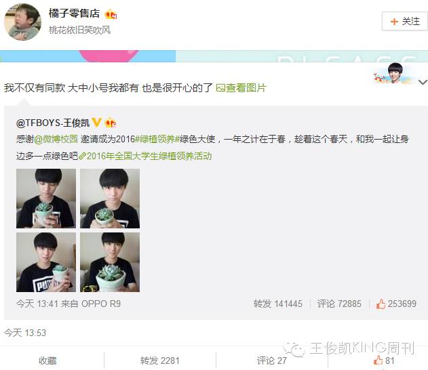Like the original post with 253699 likes
The width and height of the screenshot is (428, 370).
[396, 304]
